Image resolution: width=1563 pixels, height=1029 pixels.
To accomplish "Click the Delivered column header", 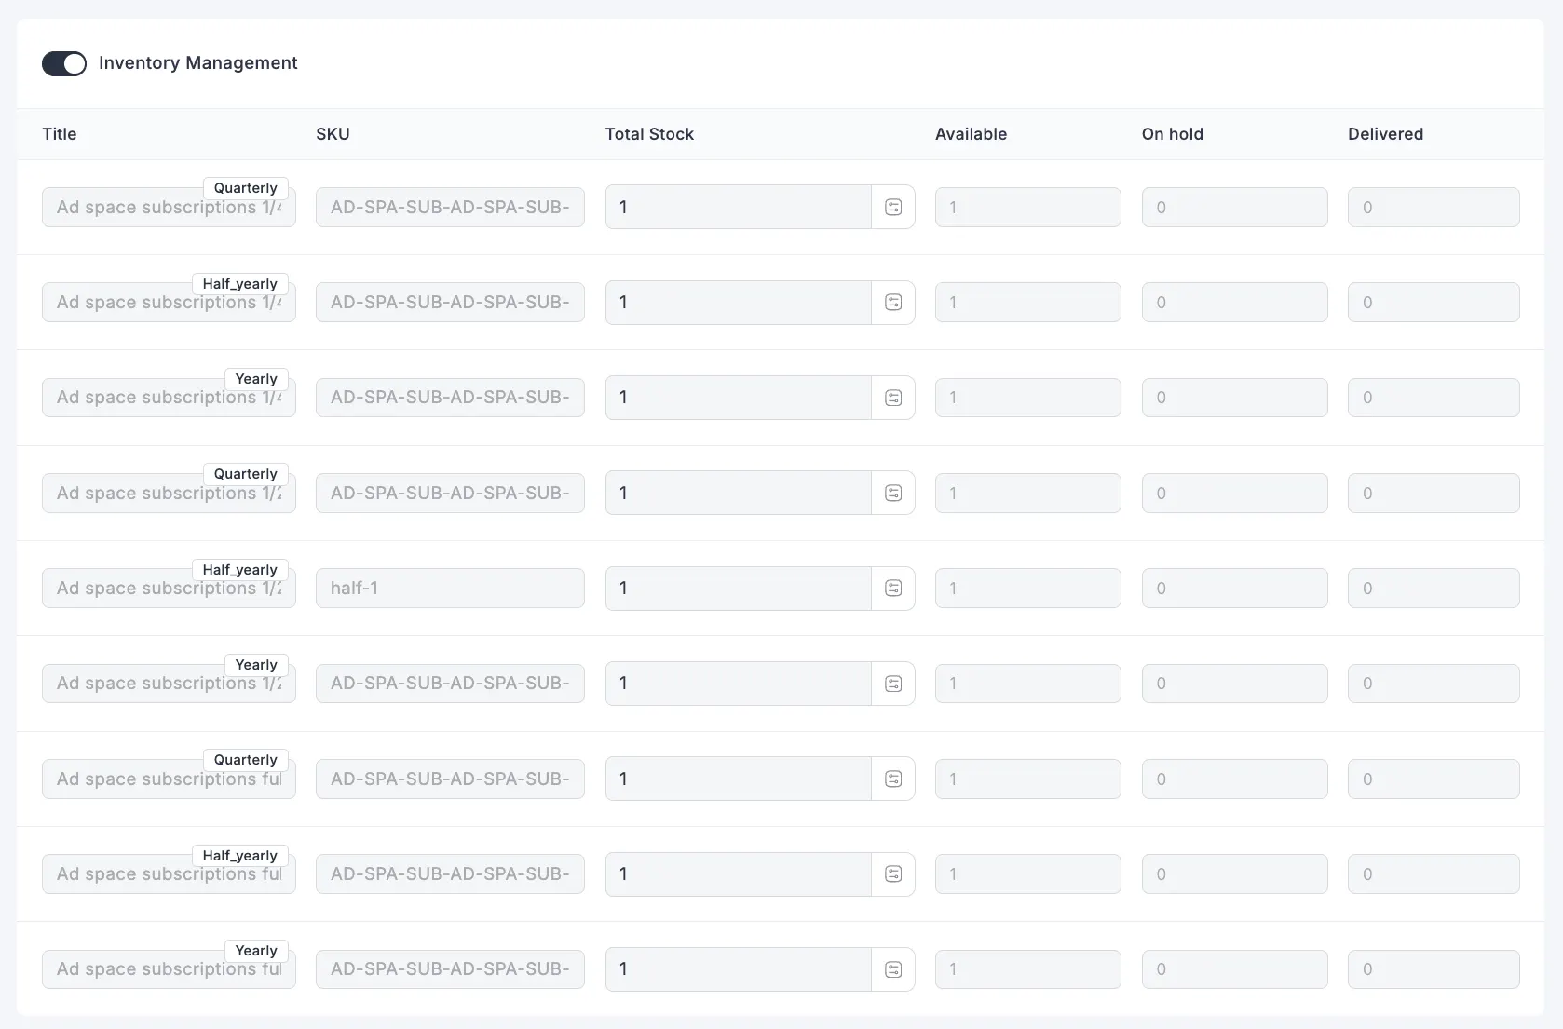I will 1385,134.
